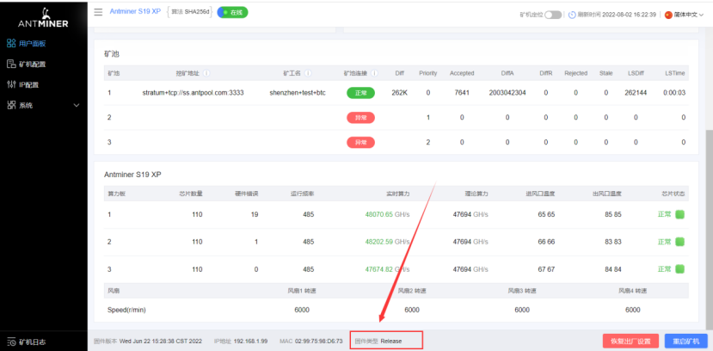Click the worker name shenzhen+test+btc
This screenshot has width=713, height=351.
298,93
